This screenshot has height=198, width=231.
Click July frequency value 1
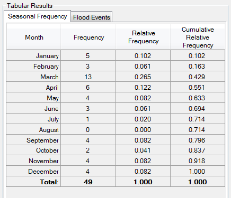tap(88, 119)
